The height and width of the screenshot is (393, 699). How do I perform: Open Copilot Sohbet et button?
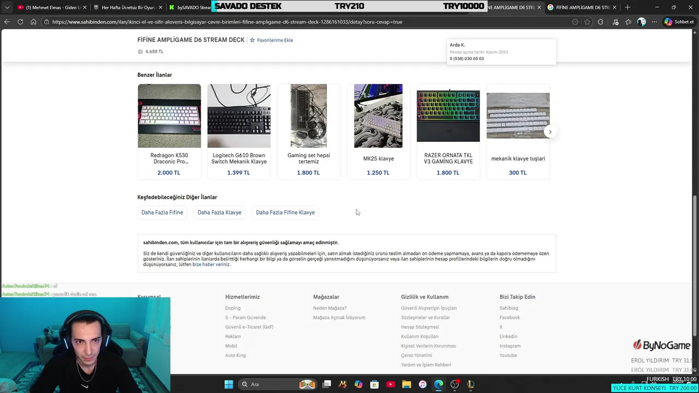click(x=679, y=22)
